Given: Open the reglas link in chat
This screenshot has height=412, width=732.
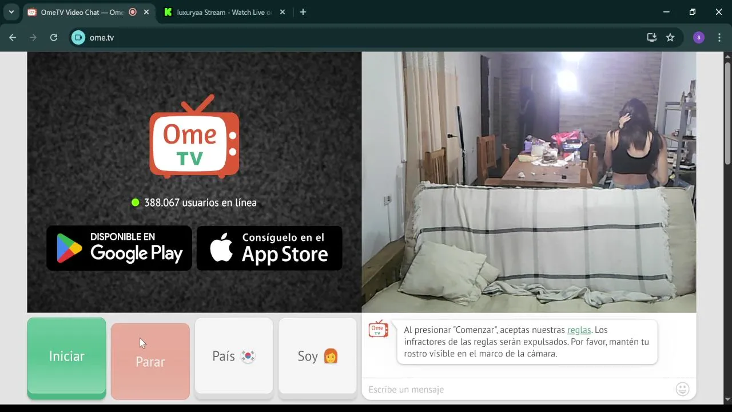Looking at the screenshot, I should tap(579, 330).
